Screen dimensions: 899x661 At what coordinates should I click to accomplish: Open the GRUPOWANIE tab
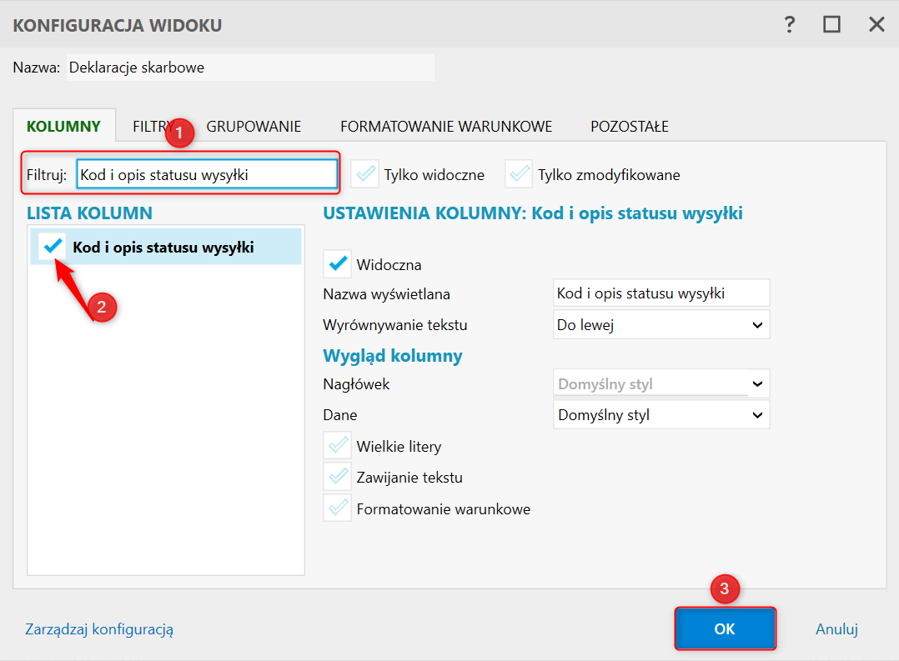(254, 126)
